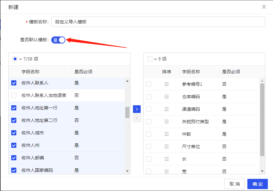Uncheck 收件人国家编码
The height and width of the screenshot is (191, 273).
coord(14,170)
